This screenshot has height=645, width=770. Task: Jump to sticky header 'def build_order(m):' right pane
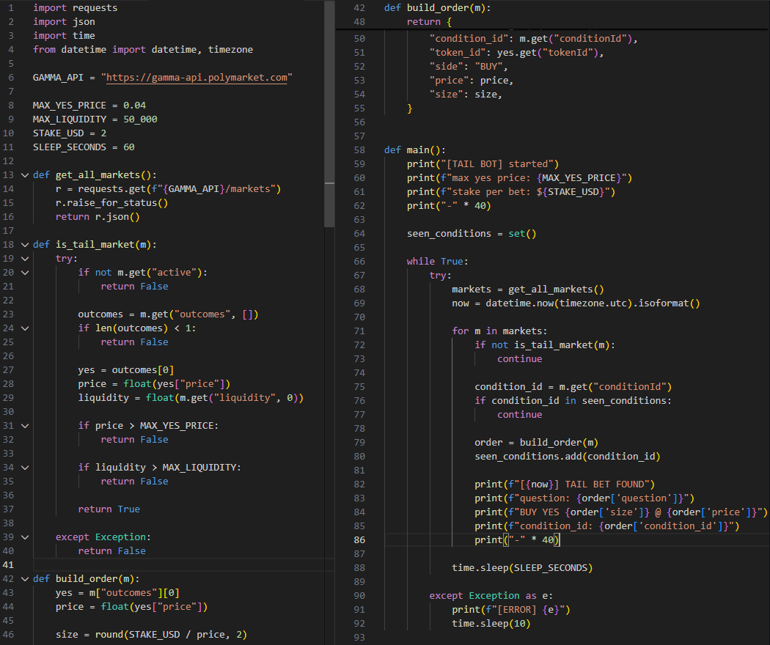coord(437,8)
